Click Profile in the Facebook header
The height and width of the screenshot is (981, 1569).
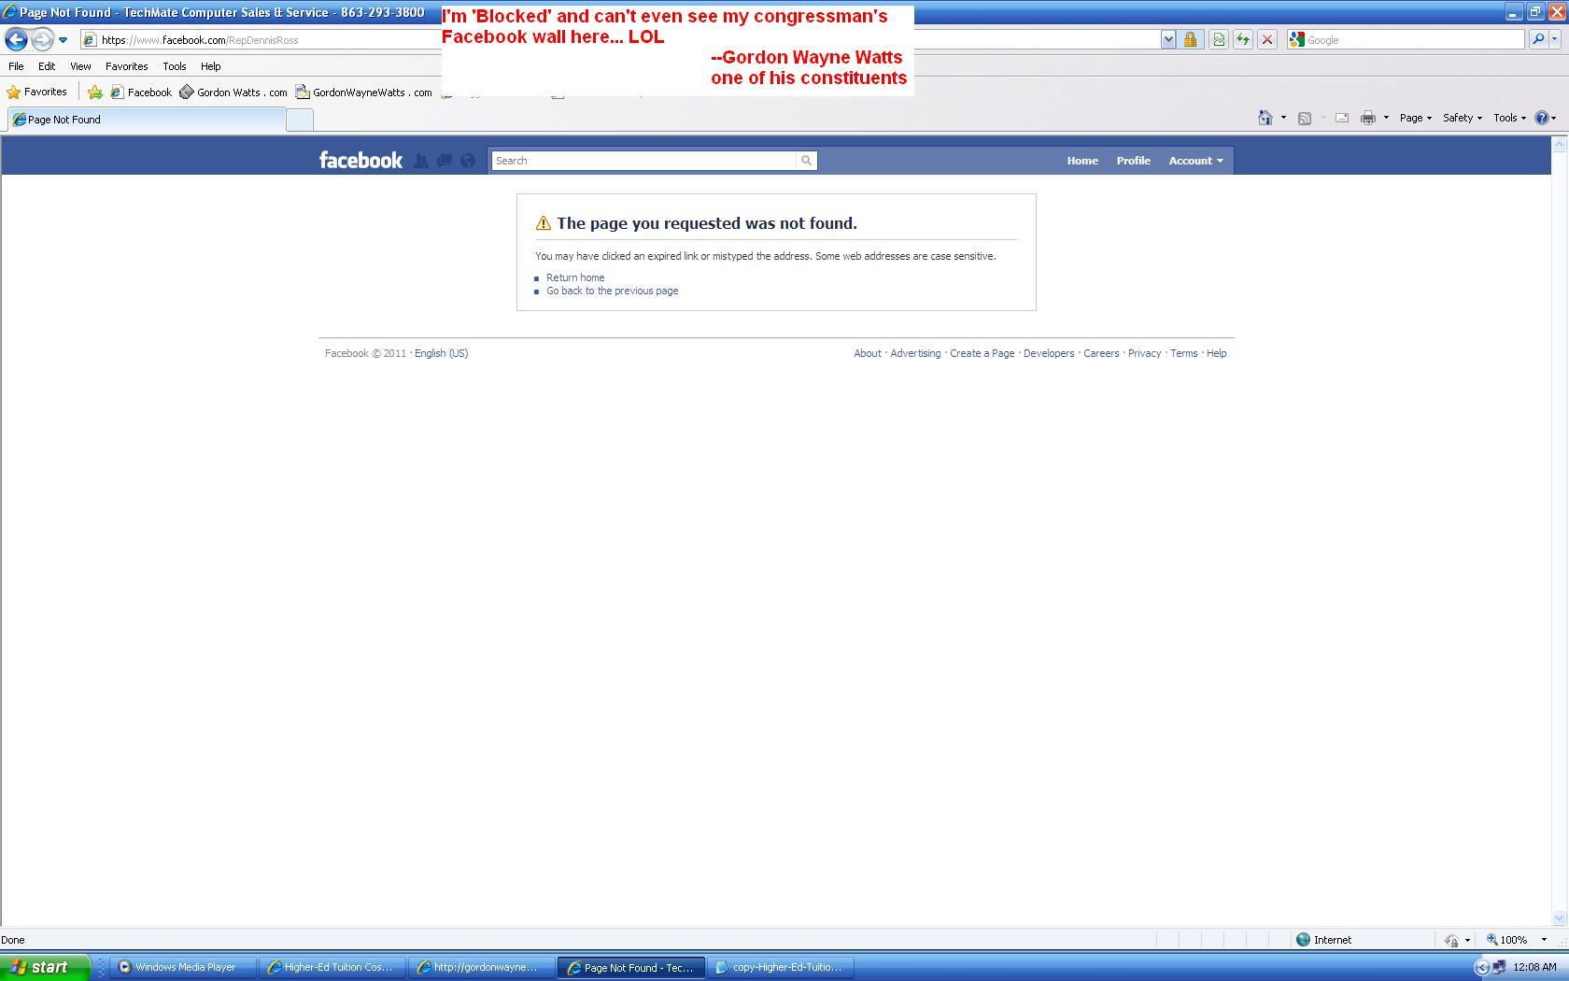pos(1133,161)
